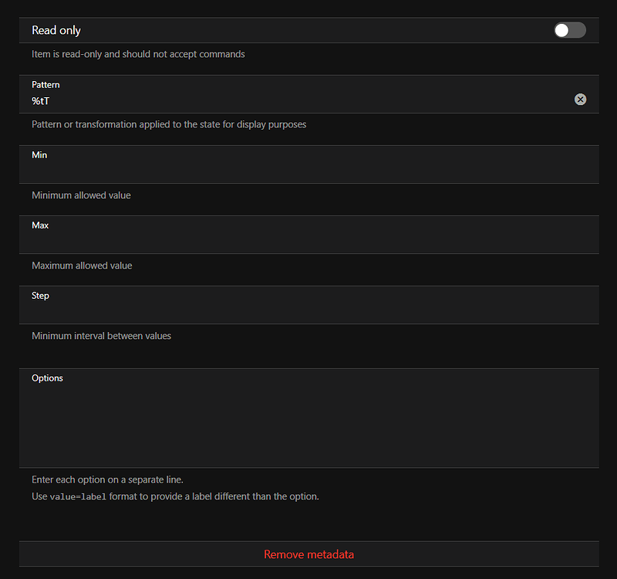Toggle the Read only switch
The image size is (617, 579).
point(569,30)
